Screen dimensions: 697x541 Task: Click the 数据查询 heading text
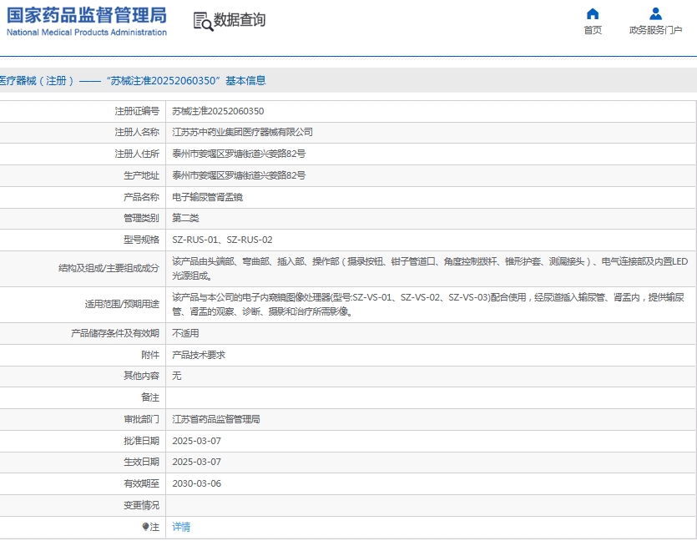[x=240, y=19]
